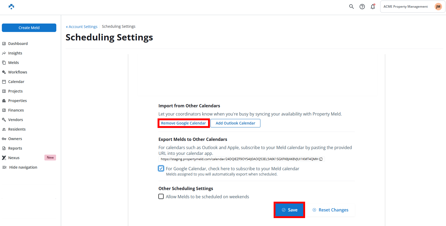Click the search magnifier icon
Screen dimensions: 446x226
point(351,7)
